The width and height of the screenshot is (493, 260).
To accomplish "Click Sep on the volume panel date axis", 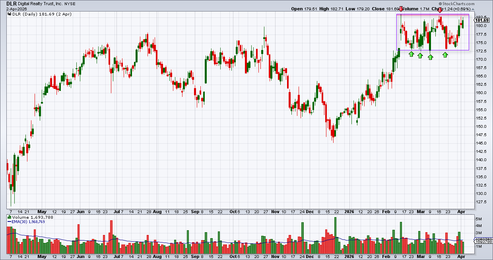I will point(195,257).
